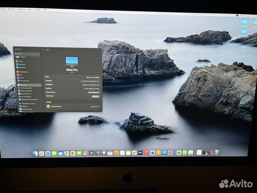The height and width of the screenshot is (193, 257).
Task: Open the yellow Notes app in Dock
Action: [x=128, y=153]
